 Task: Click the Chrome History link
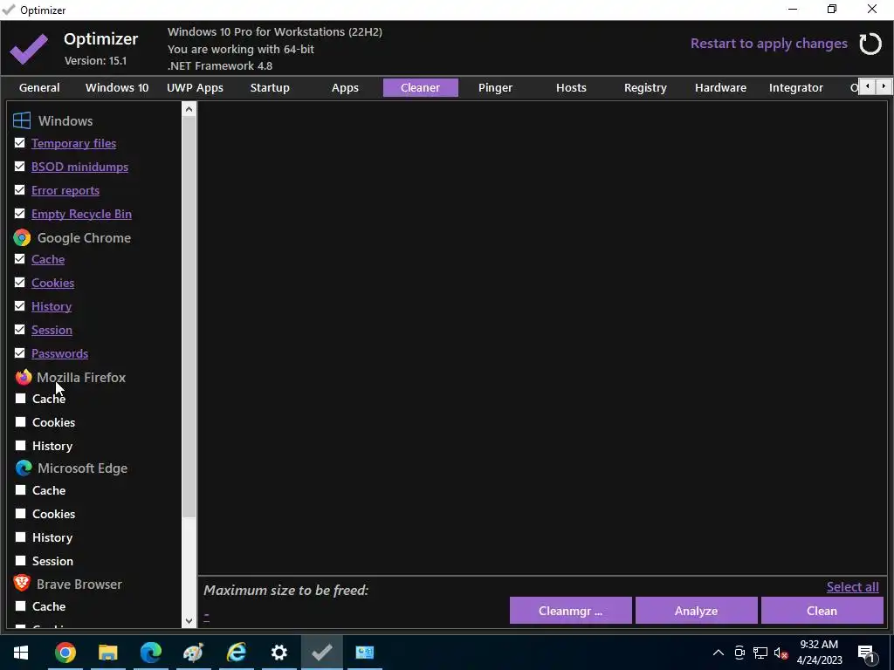coord(52,306)
